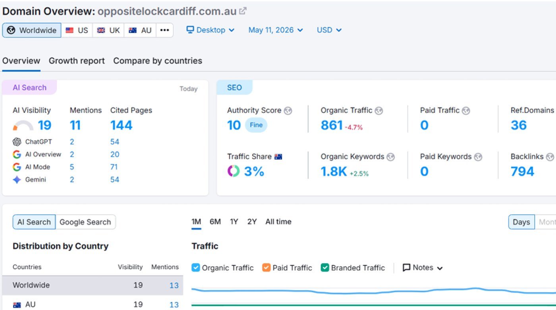Select the 6M time range
The image size is (556, 310).
tap(215, 222)
